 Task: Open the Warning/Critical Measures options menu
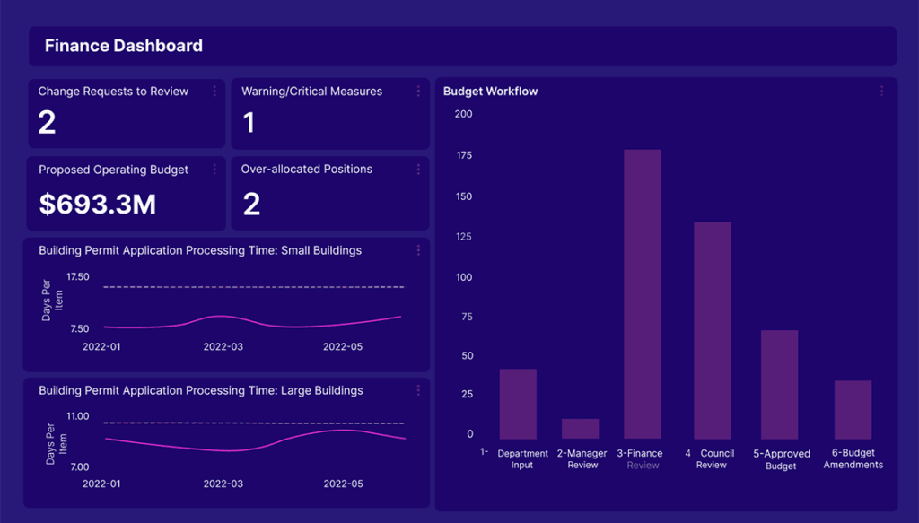point(417,91)
